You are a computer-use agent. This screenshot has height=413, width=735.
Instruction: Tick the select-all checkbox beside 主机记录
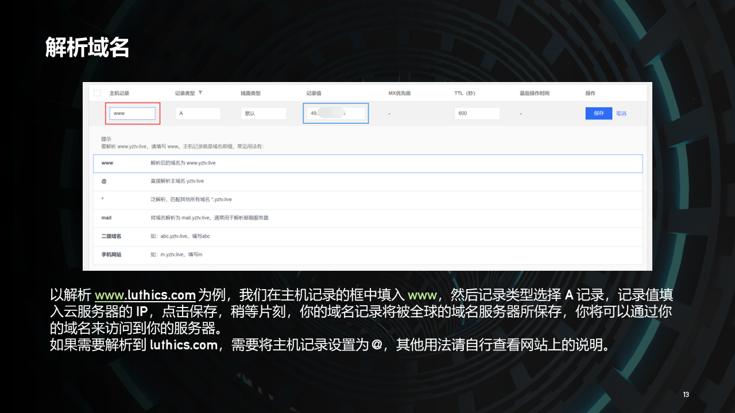click(97, 93)
